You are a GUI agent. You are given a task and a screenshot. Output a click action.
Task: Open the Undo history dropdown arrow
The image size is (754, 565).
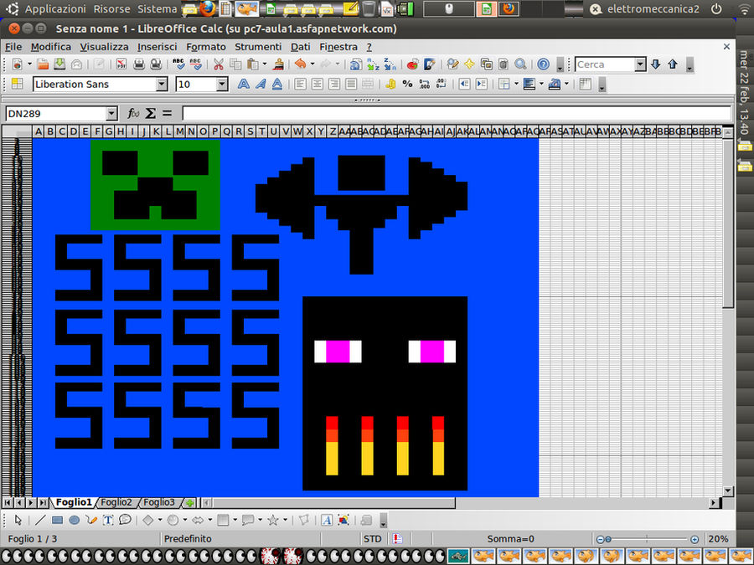[x=312, y=64]
